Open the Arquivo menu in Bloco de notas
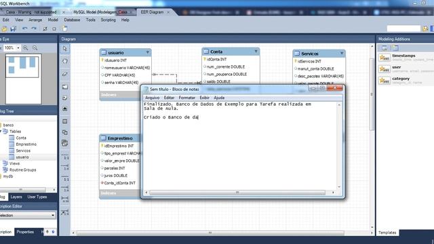The height and width of the screenshot is (244, 434). tap(152, 98)
